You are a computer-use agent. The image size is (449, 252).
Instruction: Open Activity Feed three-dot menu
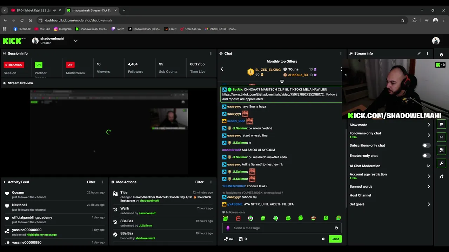[102, 182]
